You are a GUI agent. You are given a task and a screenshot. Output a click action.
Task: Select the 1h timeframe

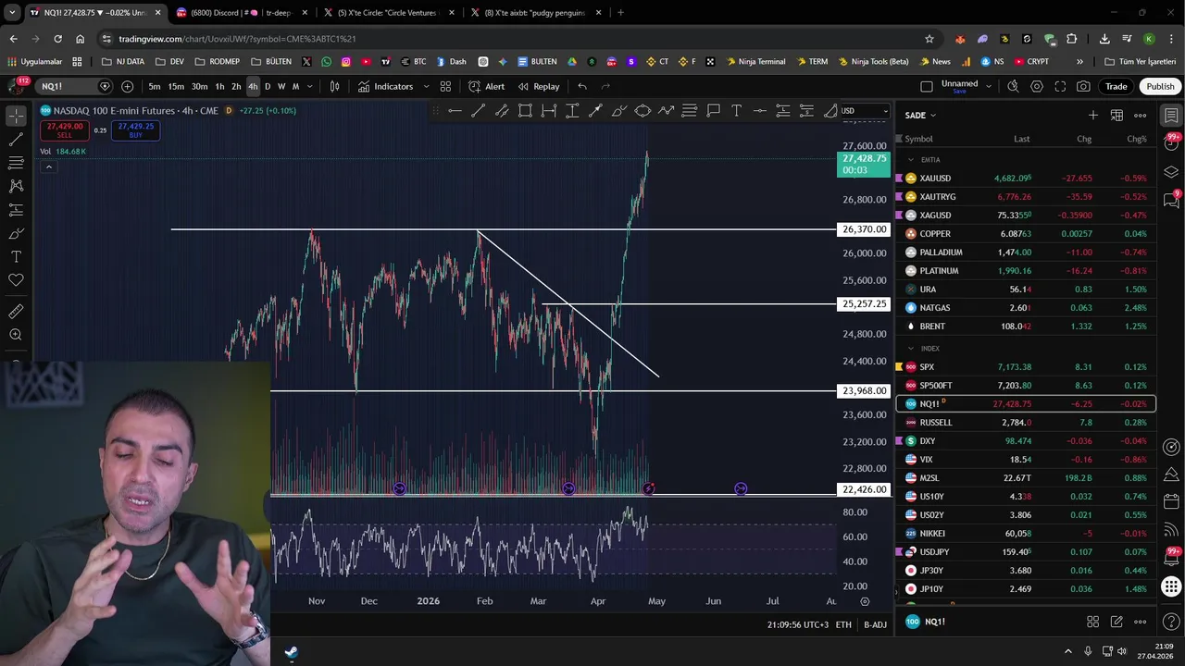219,86
